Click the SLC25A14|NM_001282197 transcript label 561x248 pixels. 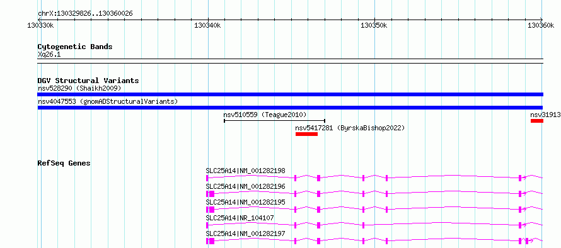(245, 234)
